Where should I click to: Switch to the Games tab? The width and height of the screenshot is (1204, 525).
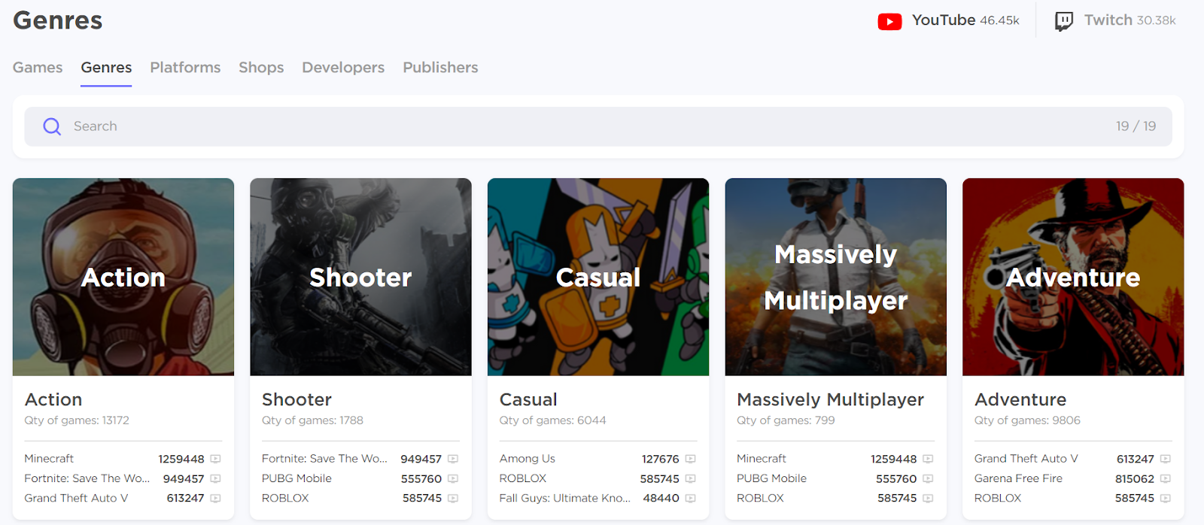pos(38,68)
